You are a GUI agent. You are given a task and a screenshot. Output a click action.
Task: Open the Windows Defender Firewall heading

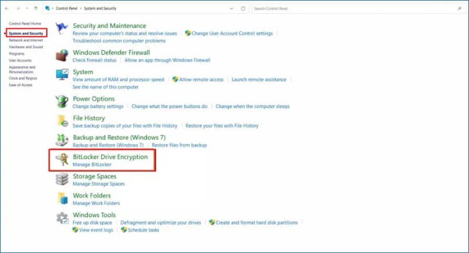[x=111, y=53]
